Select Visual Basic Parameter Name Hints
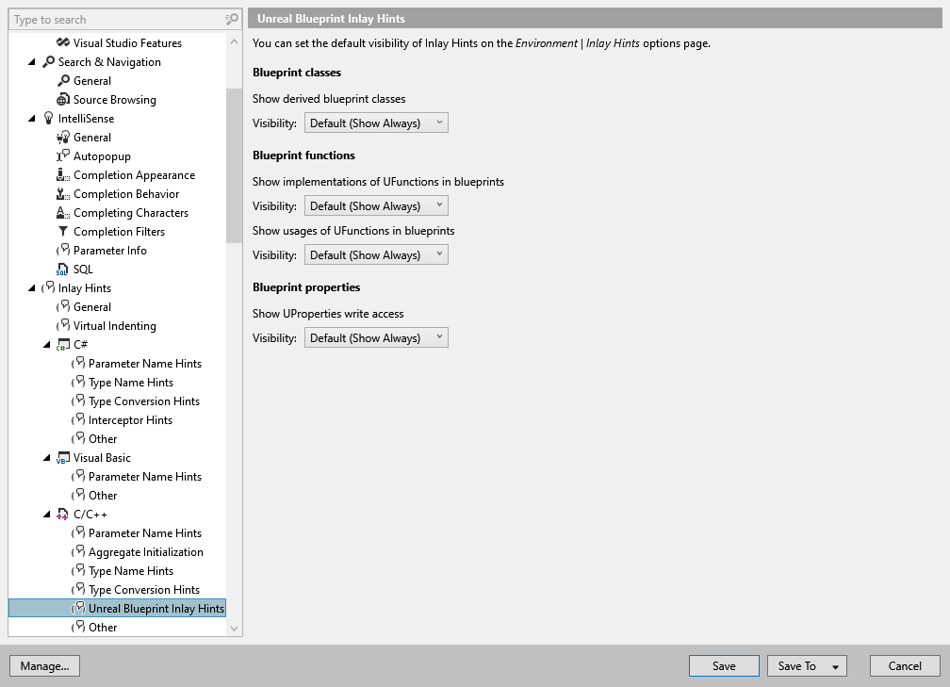Screen dimensions: 950x687 (x=145, y=477)
